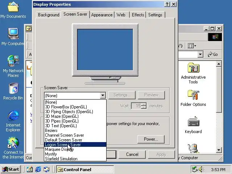The image size is (232, 174).
Task: Switch to the Appearance tab
Action: [102, 15]
